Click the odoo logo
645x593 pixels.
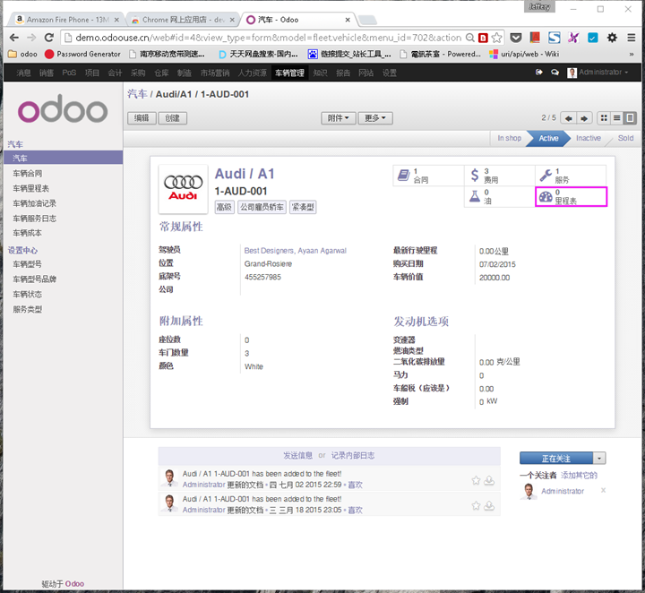(x=63, y=109)
